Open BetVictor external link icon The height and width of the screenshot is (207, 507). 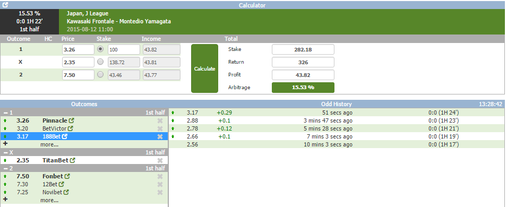coord(70,128)
